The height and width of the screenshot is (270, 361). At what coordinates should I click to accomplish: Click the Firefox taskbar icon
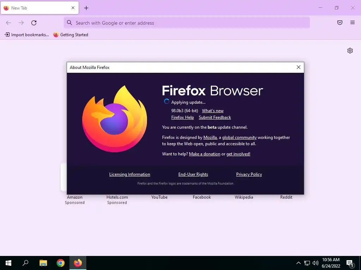click(x=78, y=263)
